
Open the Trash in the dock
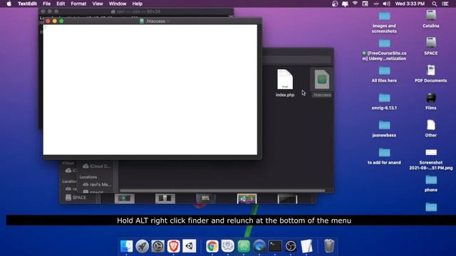(329, 246)
